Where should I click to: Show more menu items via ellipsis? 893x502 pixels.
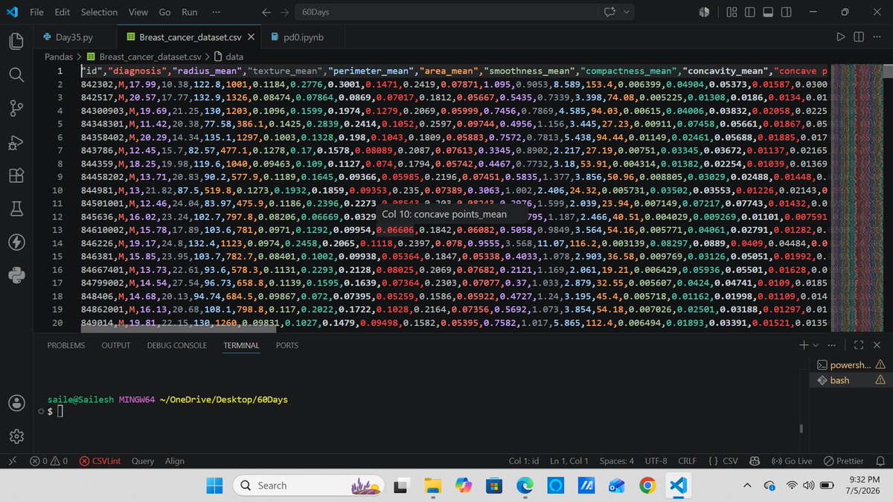[x=216, y=12]
